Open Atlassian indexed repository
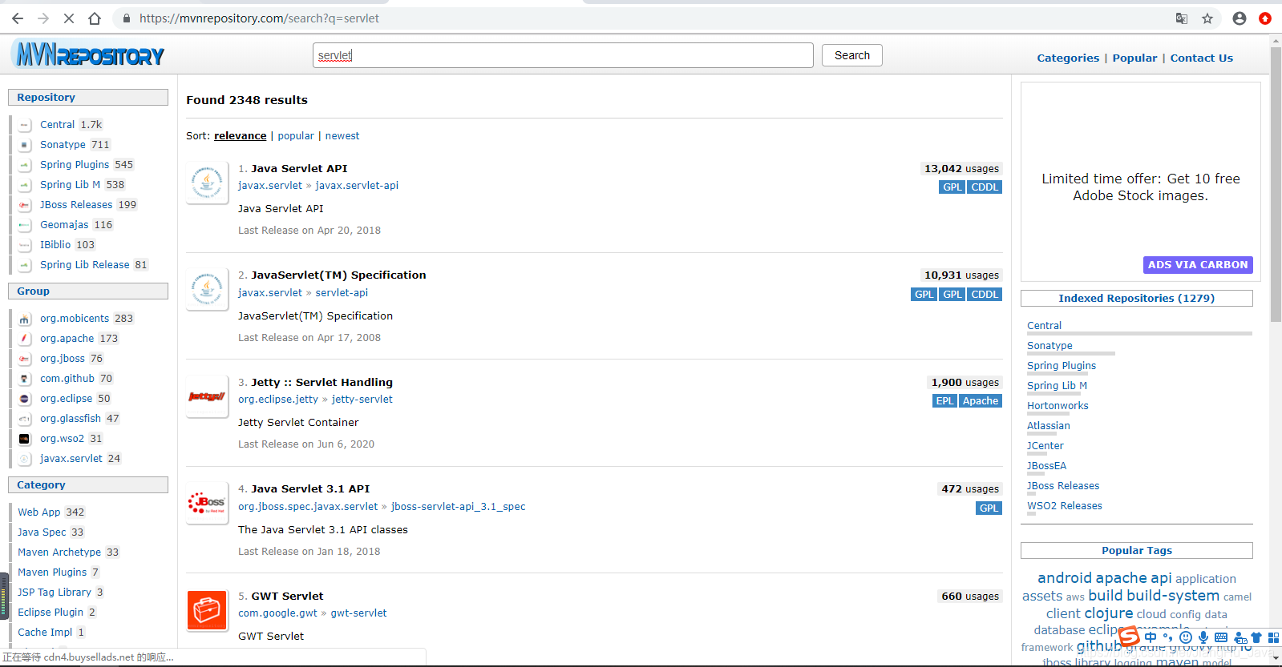1282x667 pixels. pos(1049,426)
